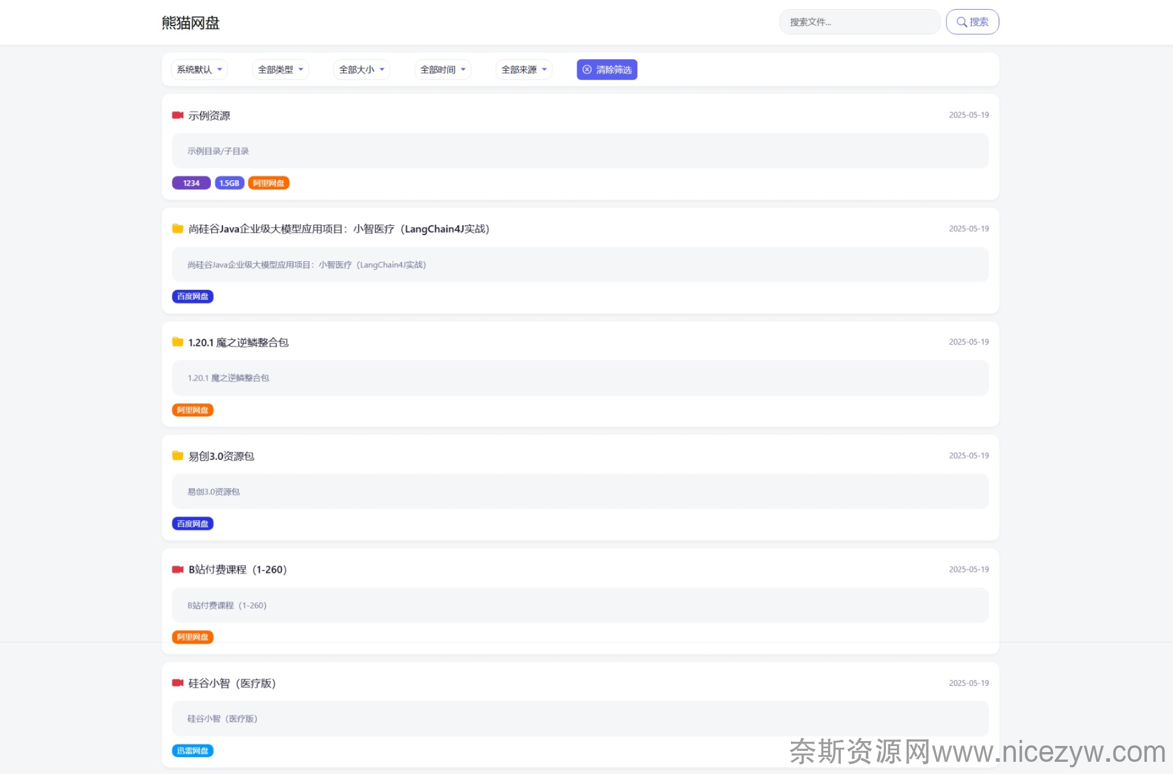The image size is (1173, 774).
Task: Click the purple 1234 tag
Action: pyautogui.click(x=191, y=183)
